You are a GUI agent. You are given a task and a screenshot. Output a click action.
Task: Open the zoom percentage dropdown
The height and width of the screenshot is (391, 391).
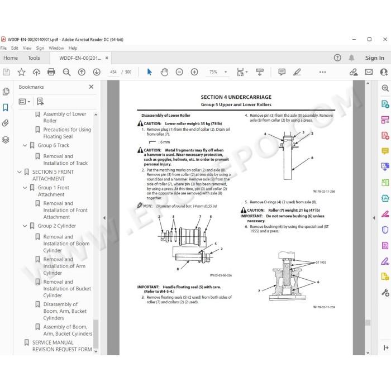(x=226, y=72)
